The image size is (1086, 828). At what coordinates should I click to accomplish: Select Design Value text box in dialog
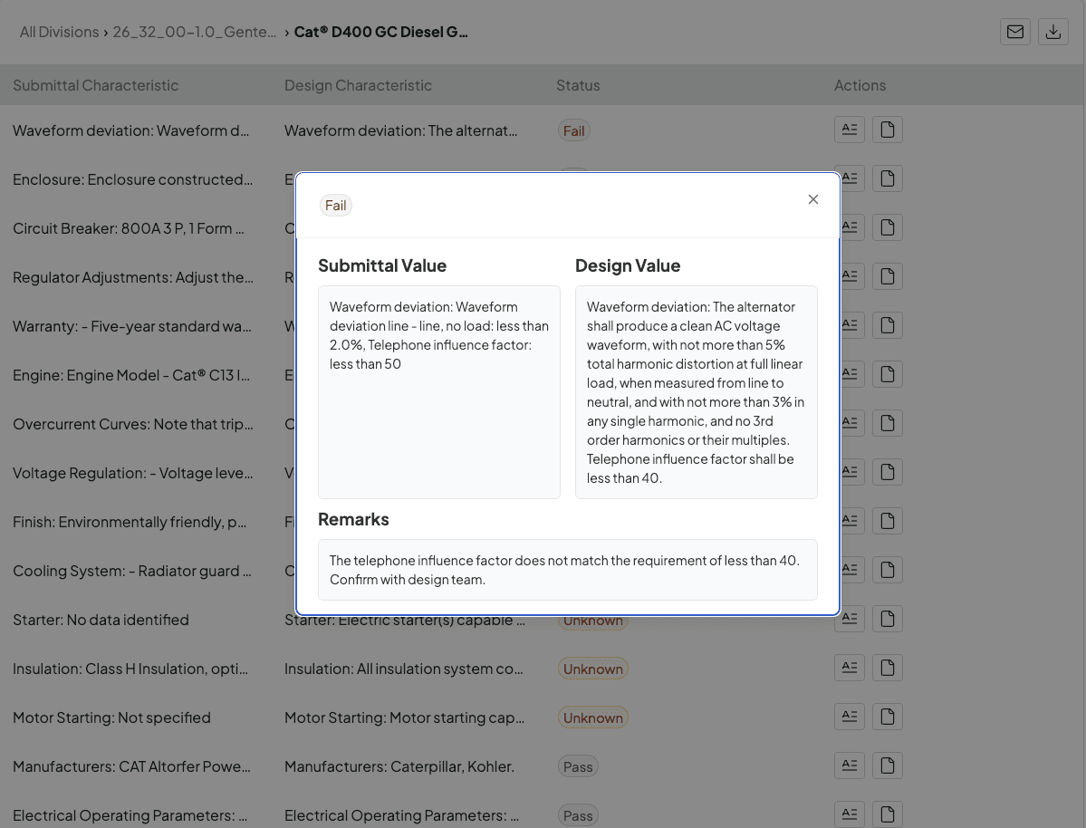pyautogui.click(x=696, y=392)
